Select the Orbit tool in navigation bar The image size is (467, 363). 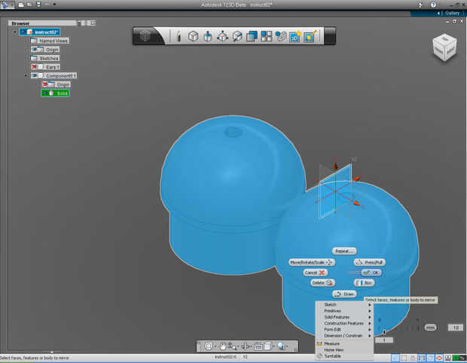209,346
